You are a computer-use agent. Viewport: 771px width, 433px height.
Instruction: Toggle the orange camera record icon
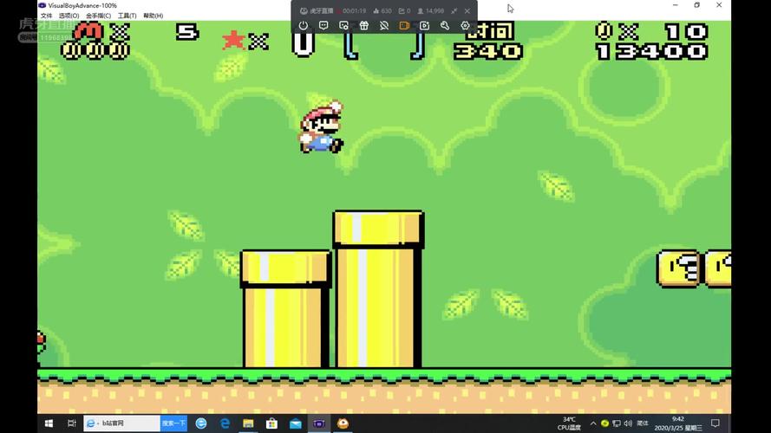(404, 25)
